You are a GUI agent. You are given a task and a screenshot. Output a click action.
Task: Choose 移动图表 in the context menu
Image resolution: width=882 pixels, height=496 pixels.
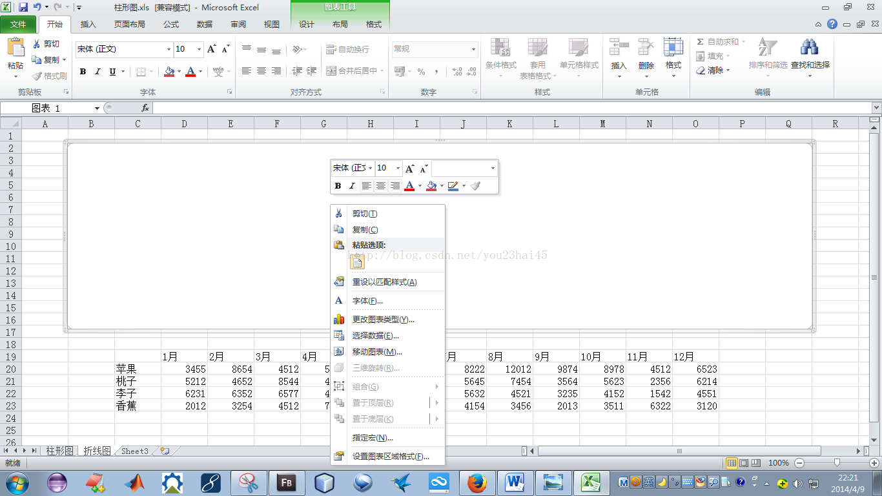[387, 352]
